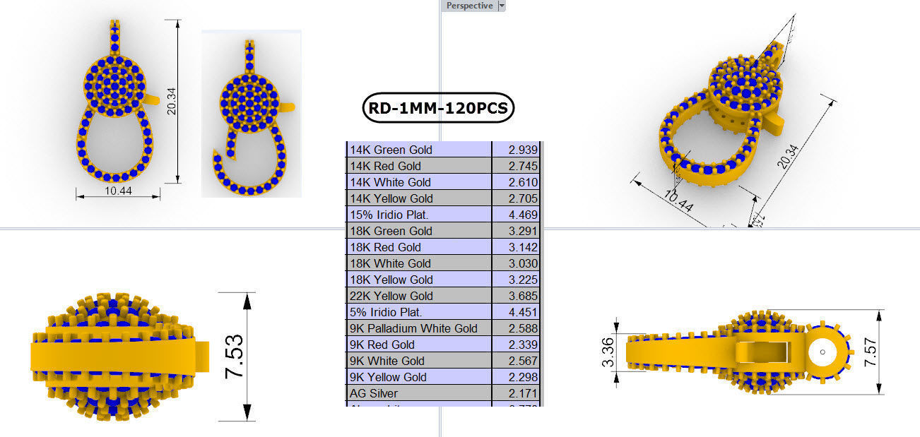The width and height of the screenshot is (920, 437).
Task: Select the 18K Yellow Gold row
Action: click(x=444, y=280)
